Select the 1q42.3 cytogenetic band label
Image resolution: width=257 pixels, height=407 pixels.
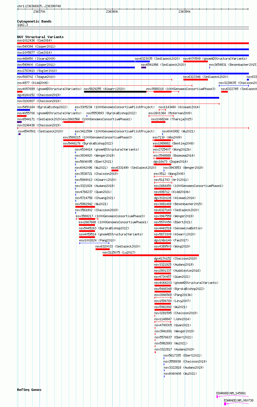coord(23,25)
